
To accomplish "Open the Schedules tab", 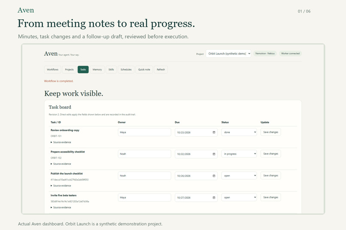I will point(126,69).
